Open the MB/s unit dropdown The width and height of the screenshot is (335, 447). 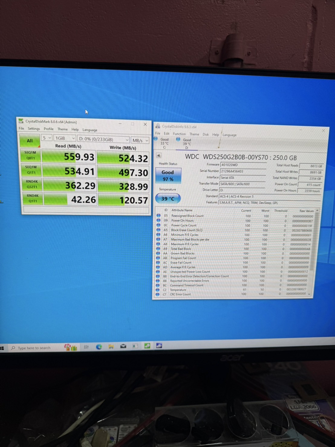point(140,140)
